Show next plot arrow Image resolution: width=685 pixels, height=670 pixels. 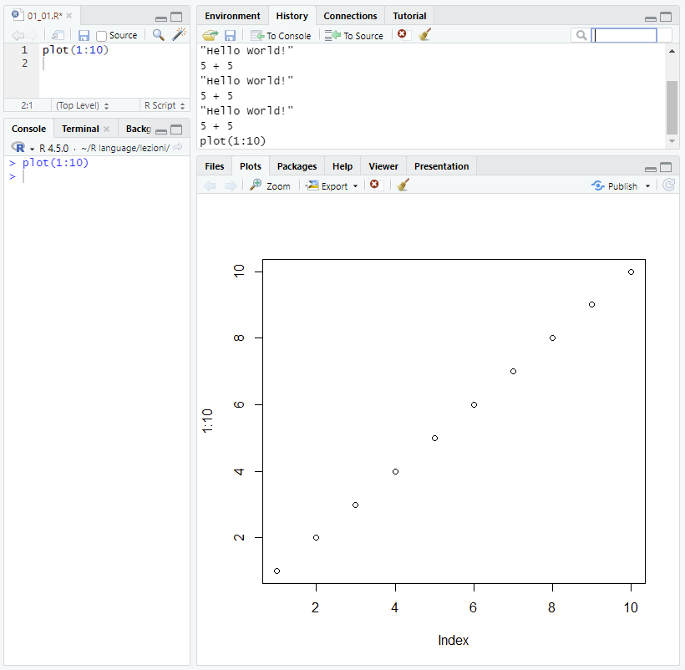point(231,186)
